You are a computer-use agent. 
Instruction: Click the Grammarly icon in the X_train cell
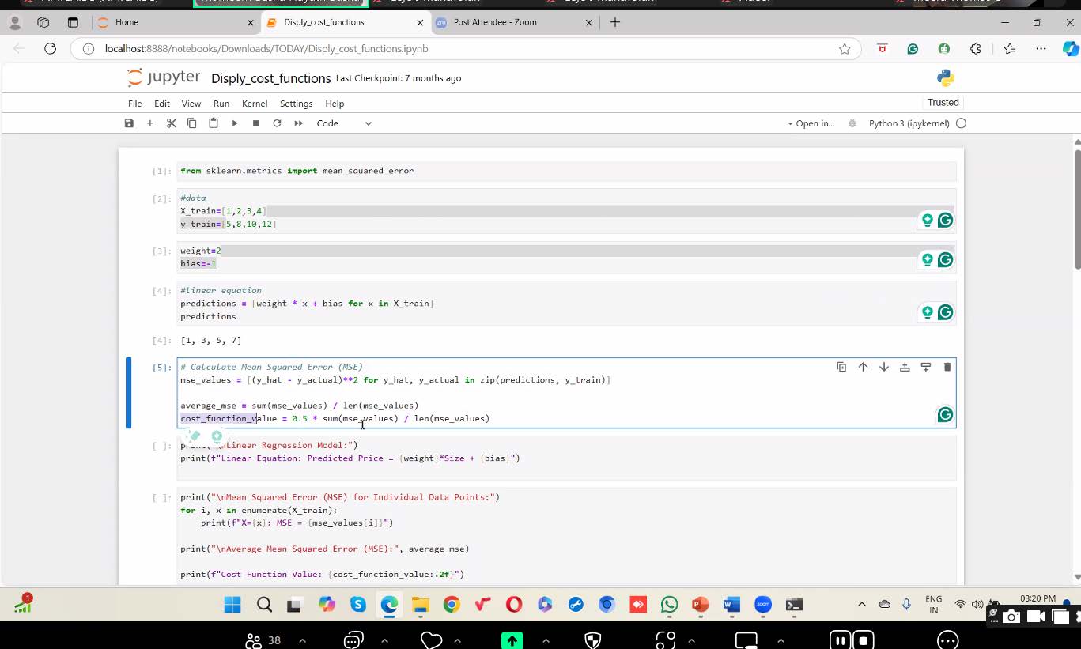point(945,220)
